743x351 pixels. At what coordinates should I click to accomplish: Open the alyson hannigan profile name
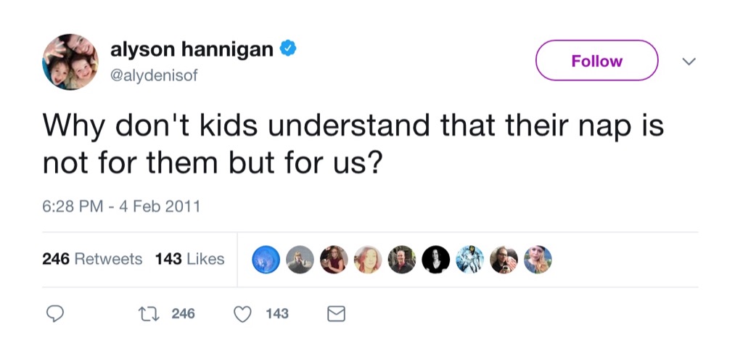tap(192, 49)
